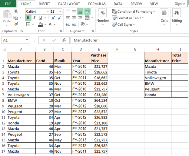Align text to the right
Image resolution: width=189 pixels, height=156 pixels.
click(80, 18)
